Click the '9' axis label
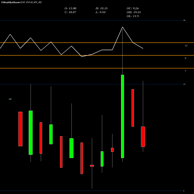 point(185,58)
